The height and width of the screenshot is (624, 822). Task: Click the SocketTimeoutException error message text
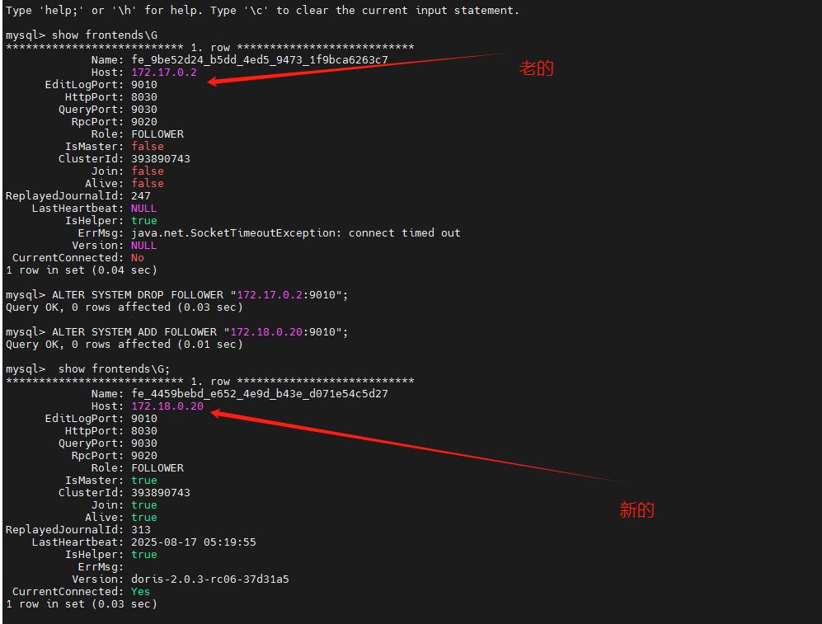[x=295, y=233]
